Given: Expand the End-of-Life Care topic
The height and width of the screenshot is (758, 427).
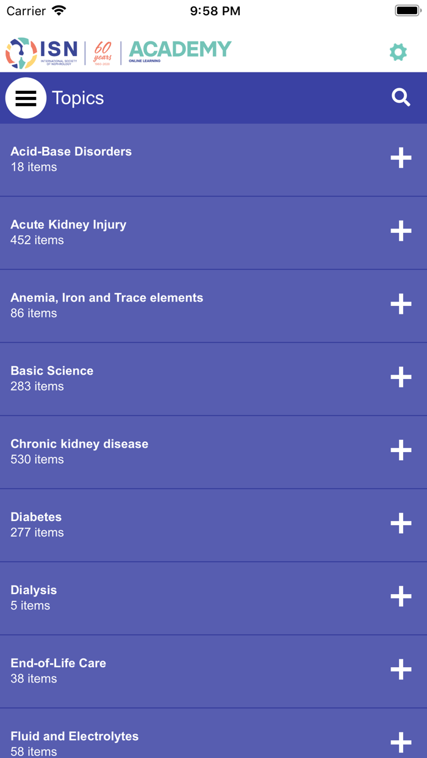Looking at the screenshot, I should pos(401,670).
